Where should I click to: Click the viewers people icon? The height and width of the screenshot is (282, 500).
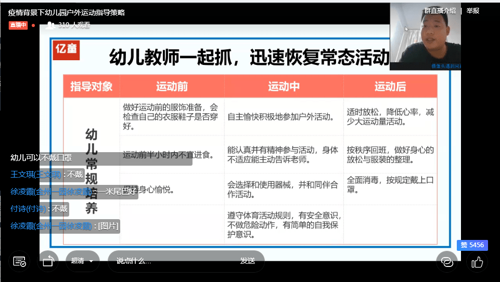coord(50,25)
